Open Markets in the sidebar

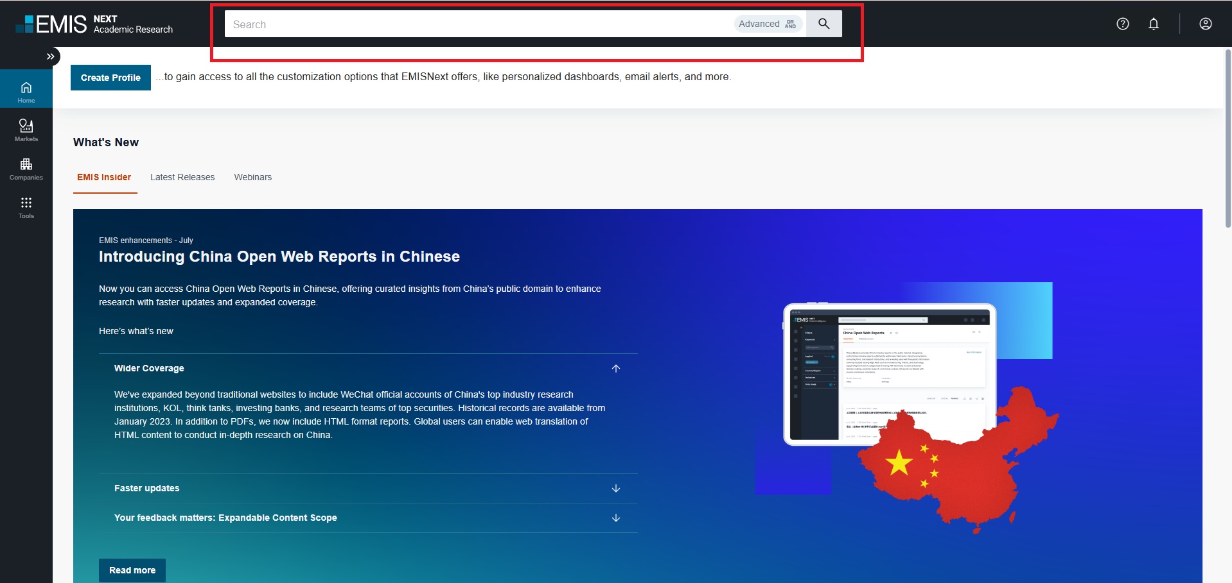tap(26, 130)
